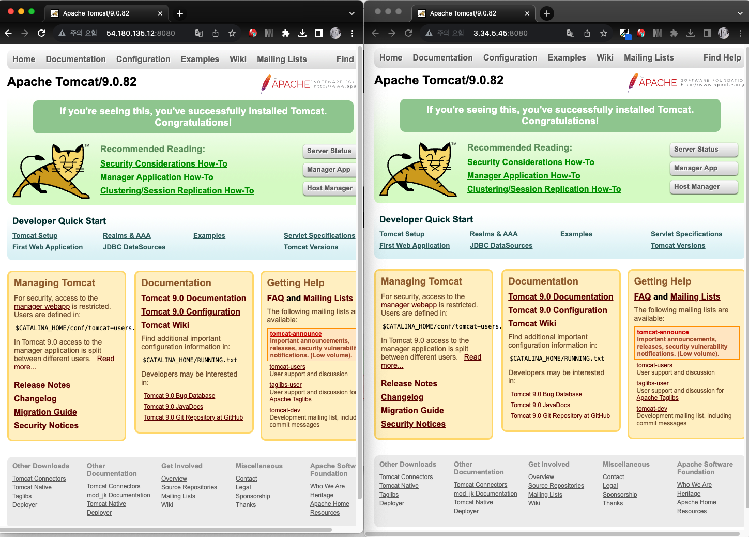Click red extension icon in left window toolbar
Screen dimensions: 749x537
[x=253, y=33]
